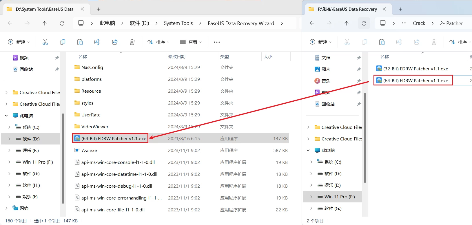Screen dimensions: 472x225
Task: Show hidden breadcrumb ellipsis in right window
Action: [404, 23]
